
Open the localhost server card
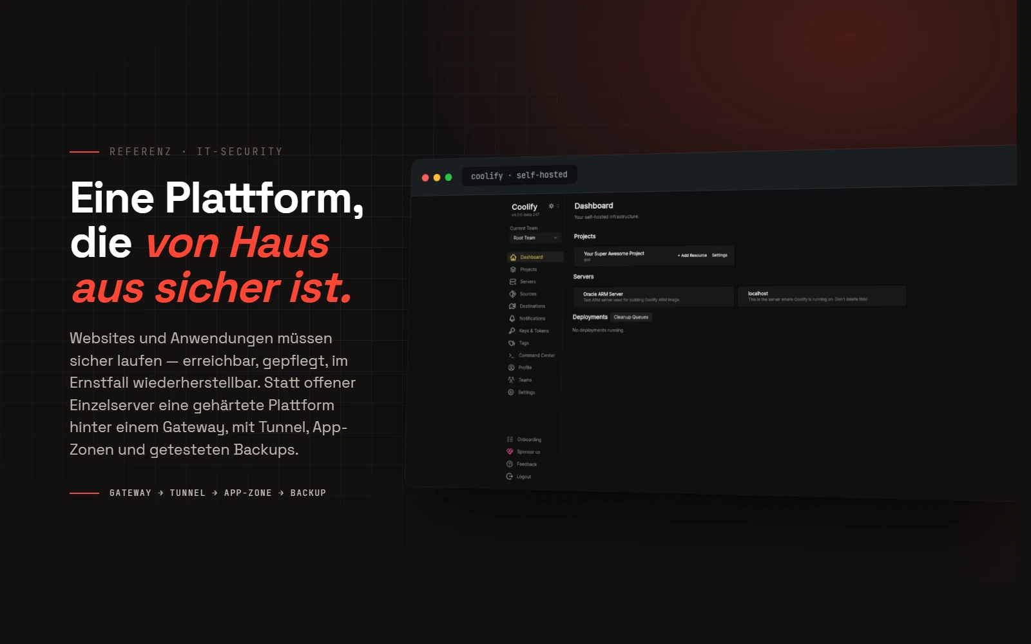click(822, 296)
